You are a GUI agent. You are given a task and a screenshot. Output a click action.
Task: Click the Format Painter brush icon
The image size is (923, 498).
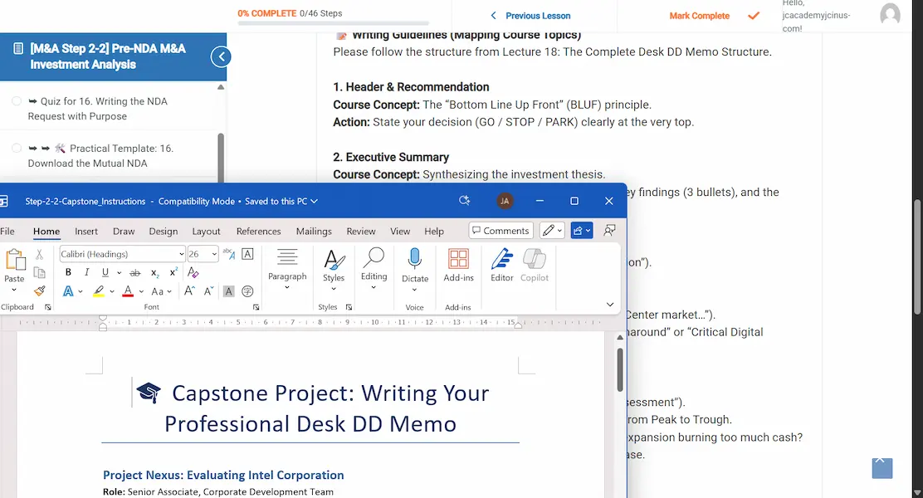[39, 291]
